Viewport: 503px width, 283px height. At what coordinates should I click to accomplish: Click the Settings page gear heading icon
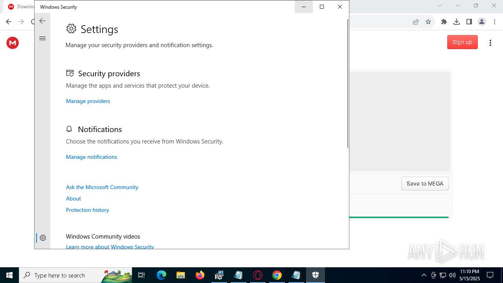[71, 29]
